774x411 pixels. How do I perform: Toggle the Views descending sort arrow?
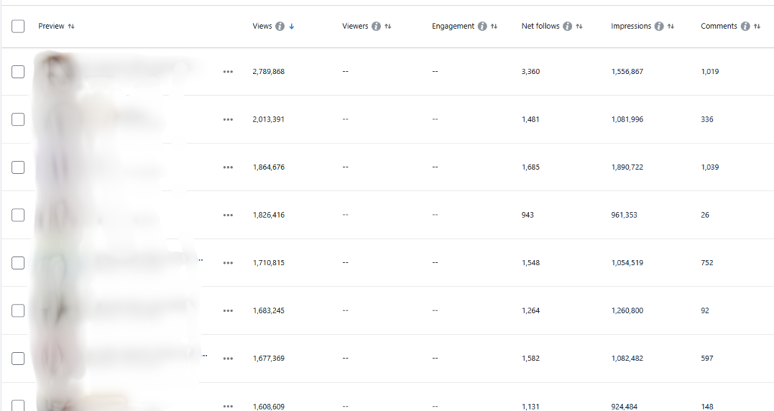pos(292,26)
